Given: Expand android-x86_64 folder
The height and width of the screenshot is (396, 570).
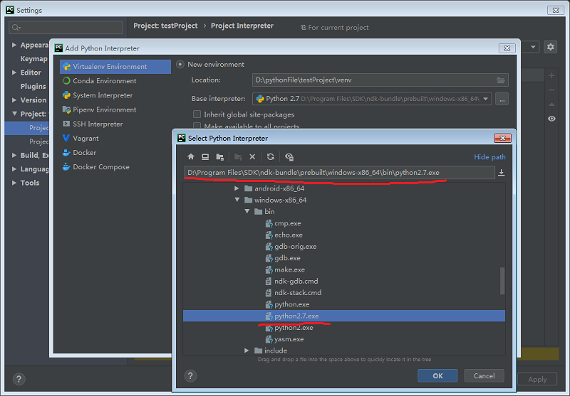Looking at the screenshot, I should pos(237,188).
